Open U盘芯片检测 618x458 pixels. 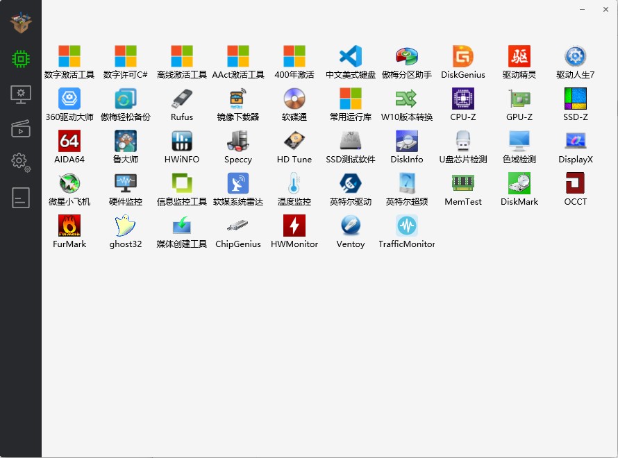pyautogui.click(x=463, y=147)
